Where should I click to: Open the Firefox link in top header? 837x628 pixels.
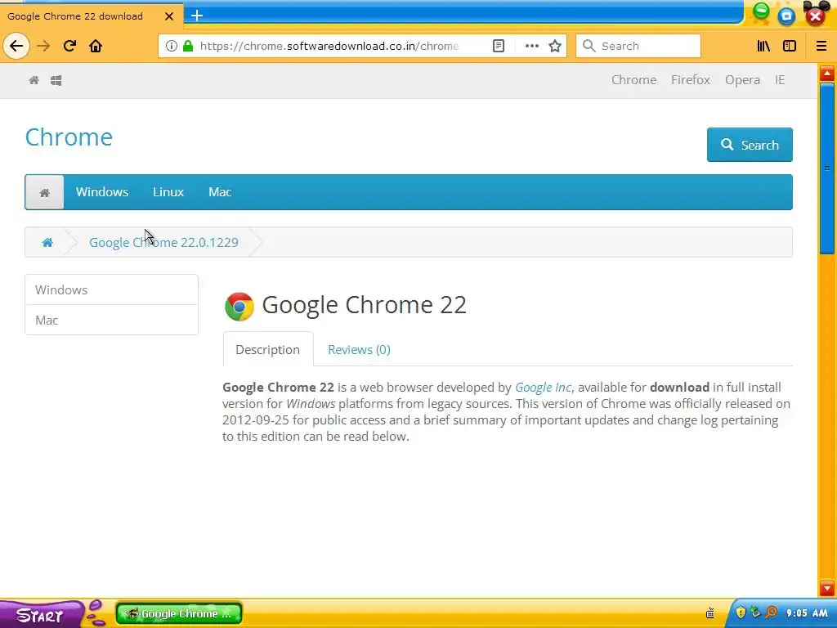tap(690, 79)
